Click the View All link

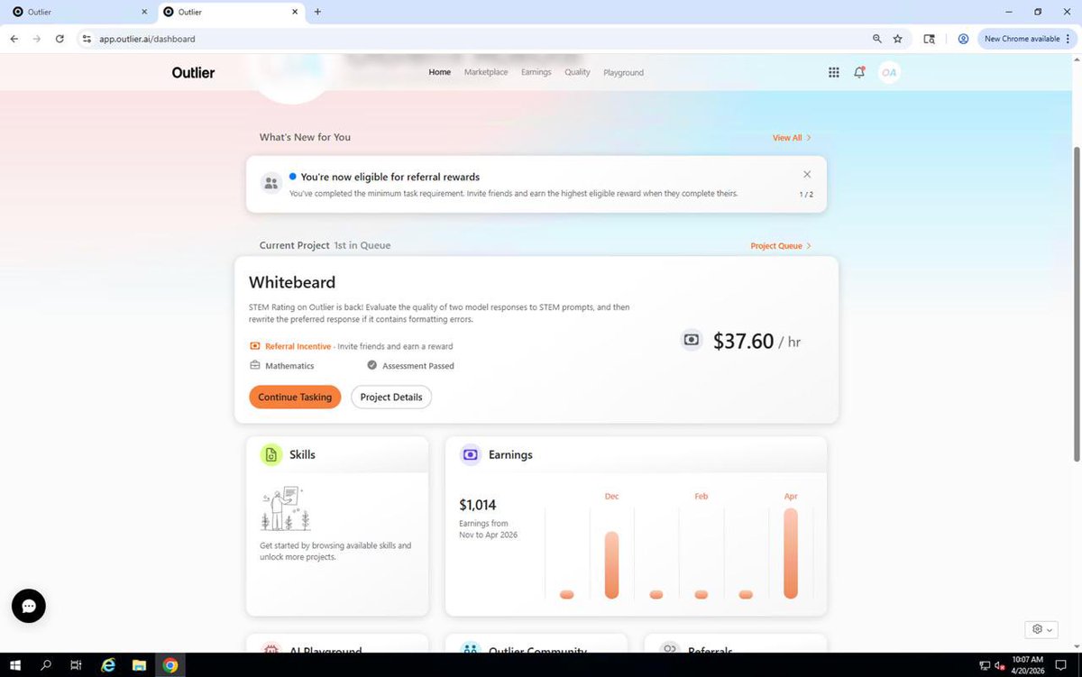pyautogui.click(x=792, y=138)
